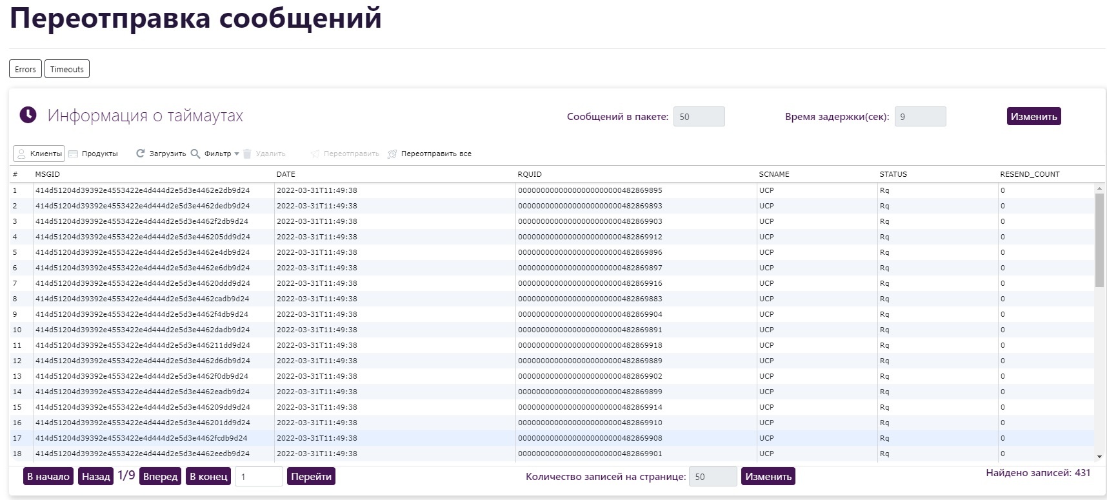Image resolution: width=1107 pixels, height=500 pixels.
Task: Click the Фильтр magnifier icon
Action: pos(195,154)
